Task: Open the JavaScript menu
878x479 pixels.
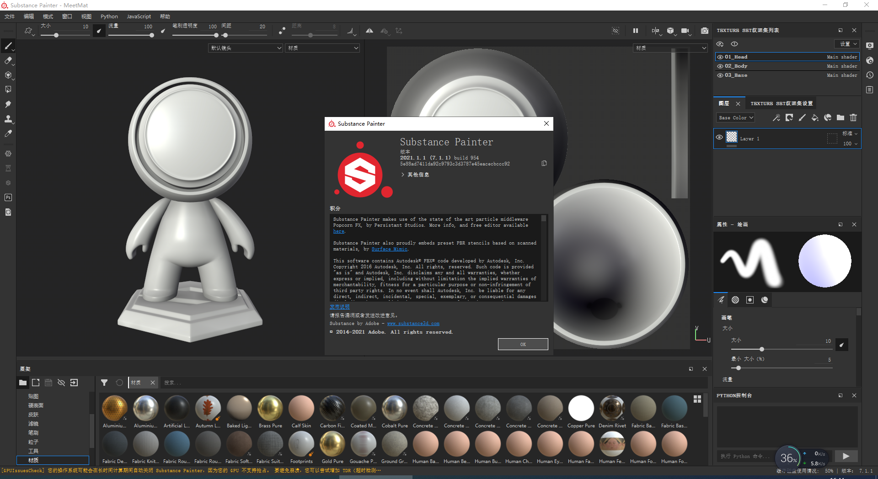Action: coord(139,16)
